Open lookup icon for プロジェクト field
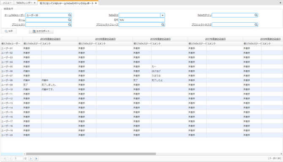 [x=70, y=24]
